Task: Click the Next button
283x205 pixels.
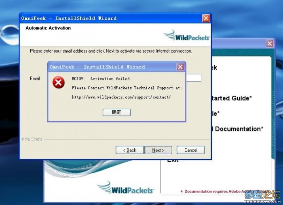Action: 158,150
